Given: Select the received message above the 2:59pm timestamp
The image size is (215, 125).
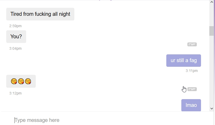Looking at the screenshot, I should pyautogui.click(x=40, y=14).
